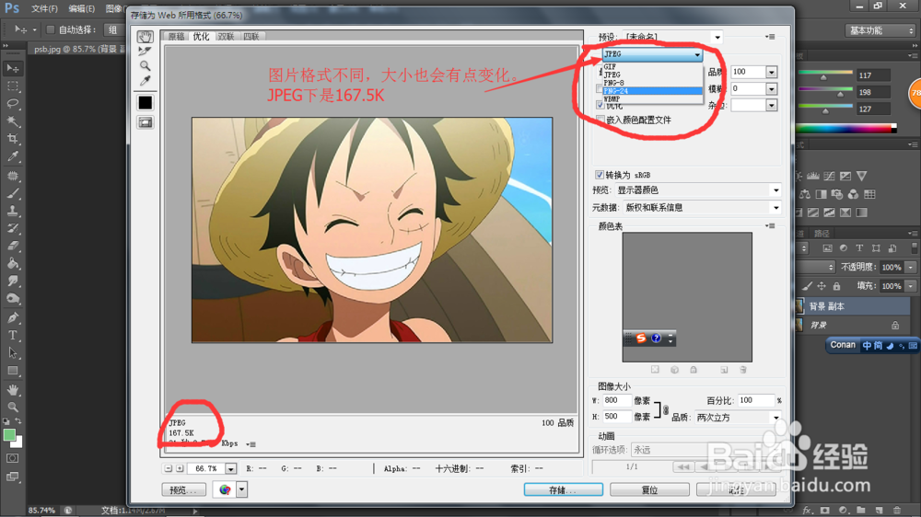Image resolution: width=921 pixels, height=517 pixels.
Task: Select the Zoom tool in Save for Web dialog
Action: pos(145,65)
